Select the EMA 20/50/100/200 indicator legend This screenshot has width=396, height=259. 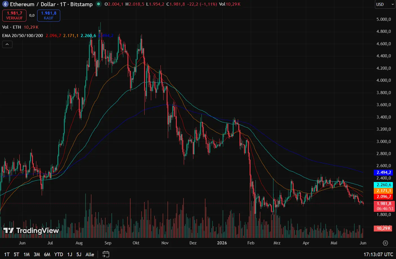[23, 36]
